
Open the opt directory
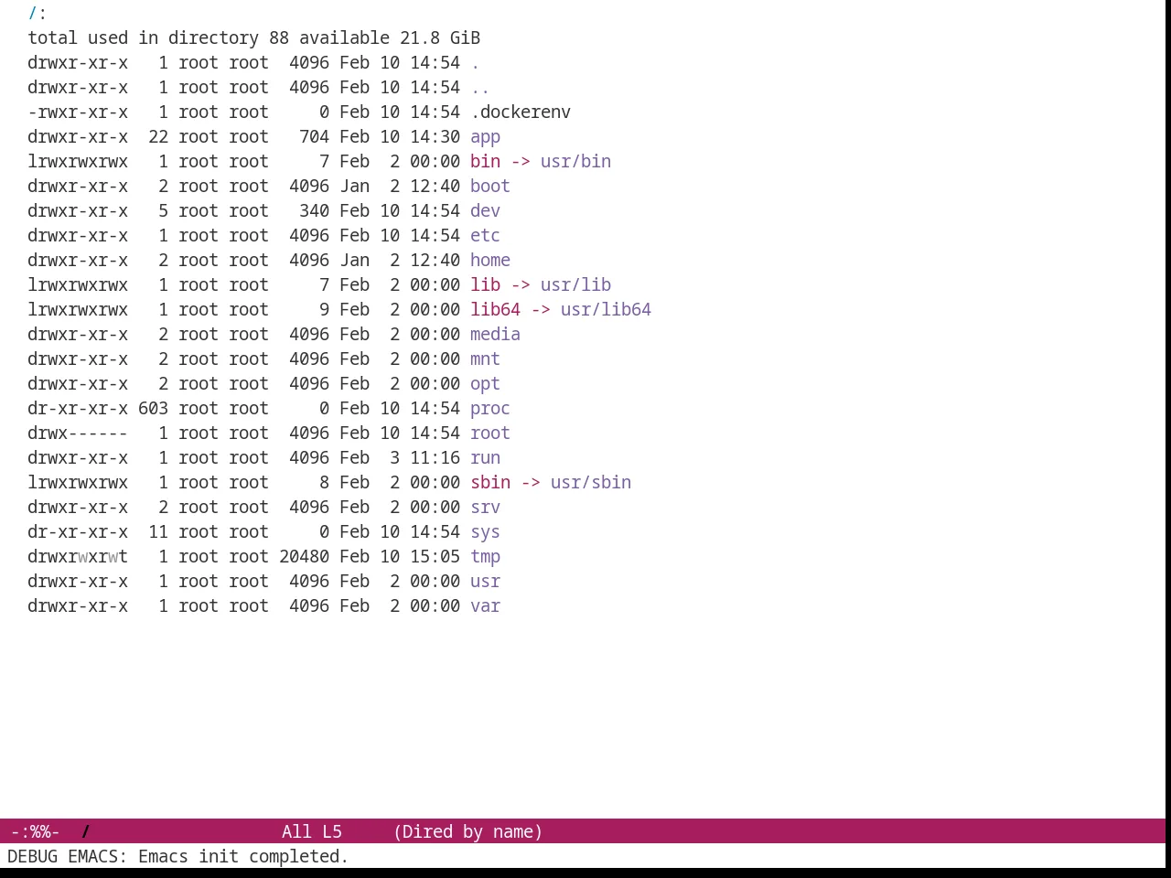tap(485, 383)
